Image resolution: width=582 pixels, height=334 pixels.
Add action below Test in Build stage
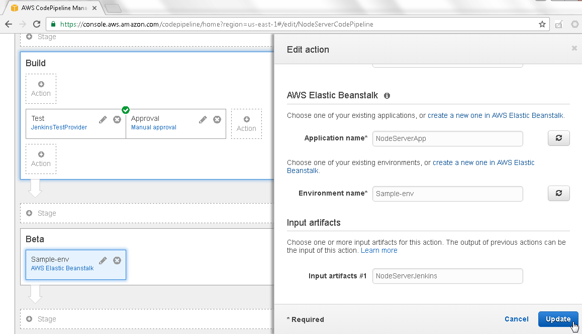coord(41,159)
